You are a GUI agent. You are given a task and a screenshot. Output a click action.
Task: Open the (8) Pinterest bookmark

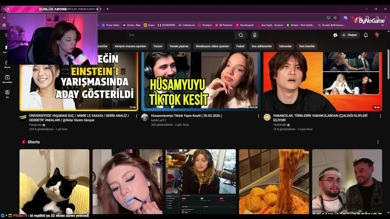tap(223, 25)
